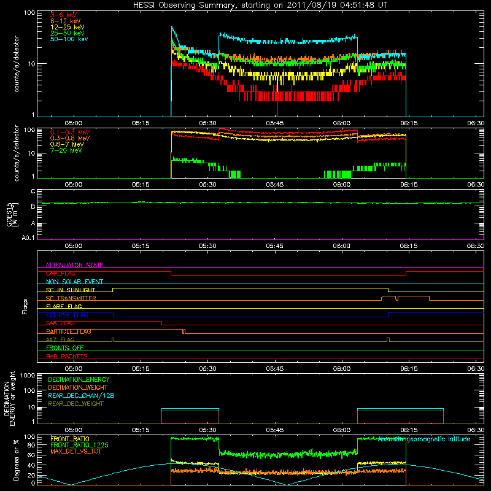Screen dimensions: 491x491
Task: Click the MAX_DET_VS_TOT legend label
Action: [x=75, y=451]
